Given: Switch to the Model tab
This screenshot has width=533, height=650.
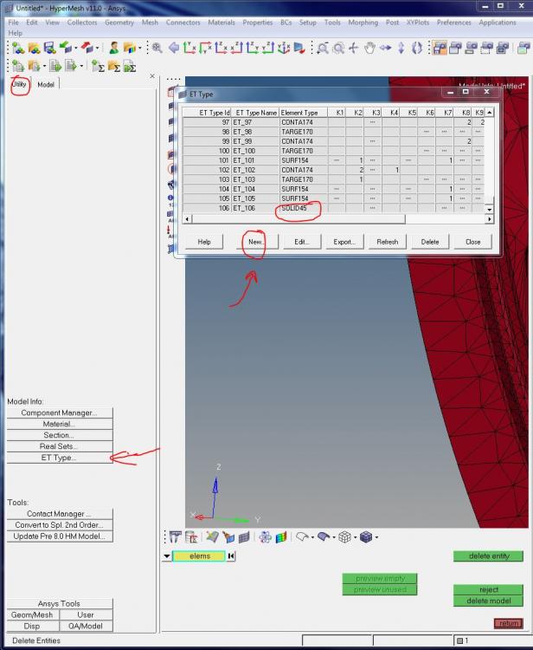Looking at the screenshot, I should tap(46, 85).
